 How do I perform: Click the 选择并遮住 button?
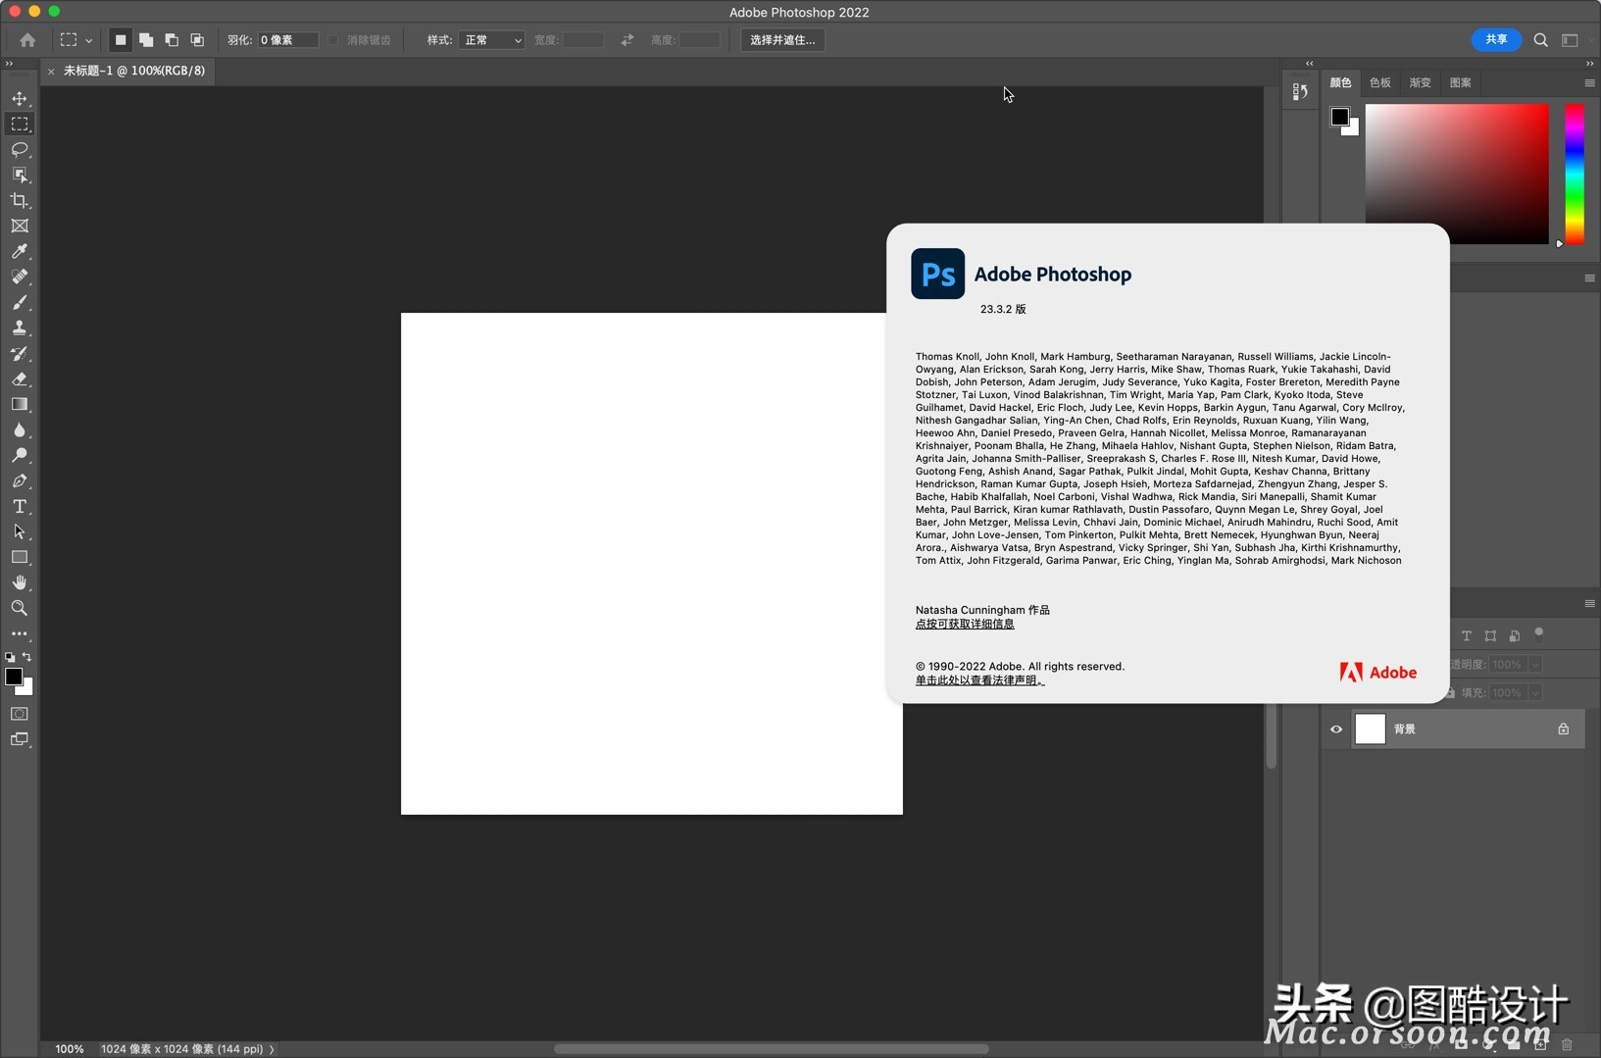pos(781,40)
